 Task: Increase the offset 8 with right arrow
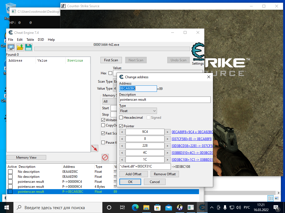[168, 139]
